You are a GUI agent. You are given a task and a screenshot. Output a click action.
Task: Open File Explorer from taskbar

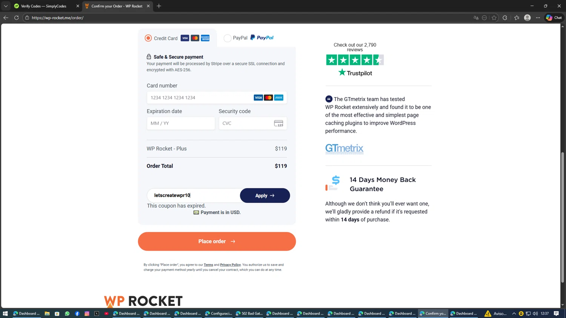(x=47, y=313)
